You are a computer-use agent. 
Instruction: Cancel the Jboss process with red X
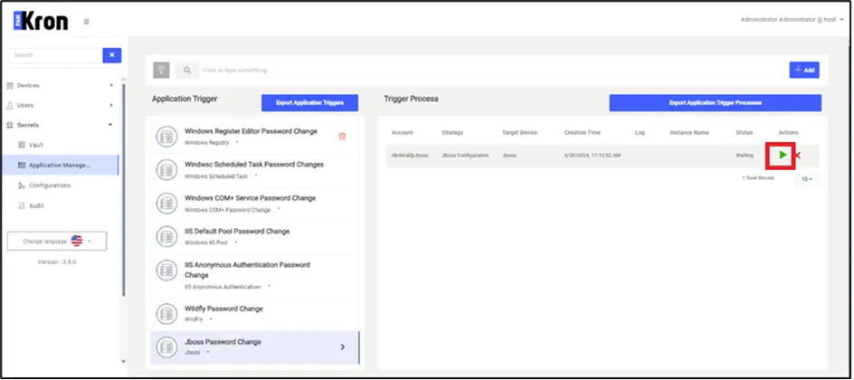798,156
